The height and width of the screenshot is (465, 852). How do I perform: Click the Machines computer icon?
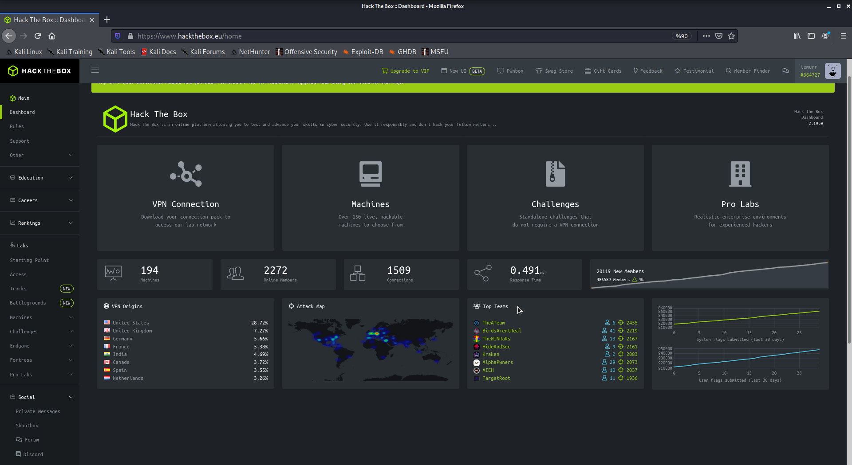pos(371,174)
